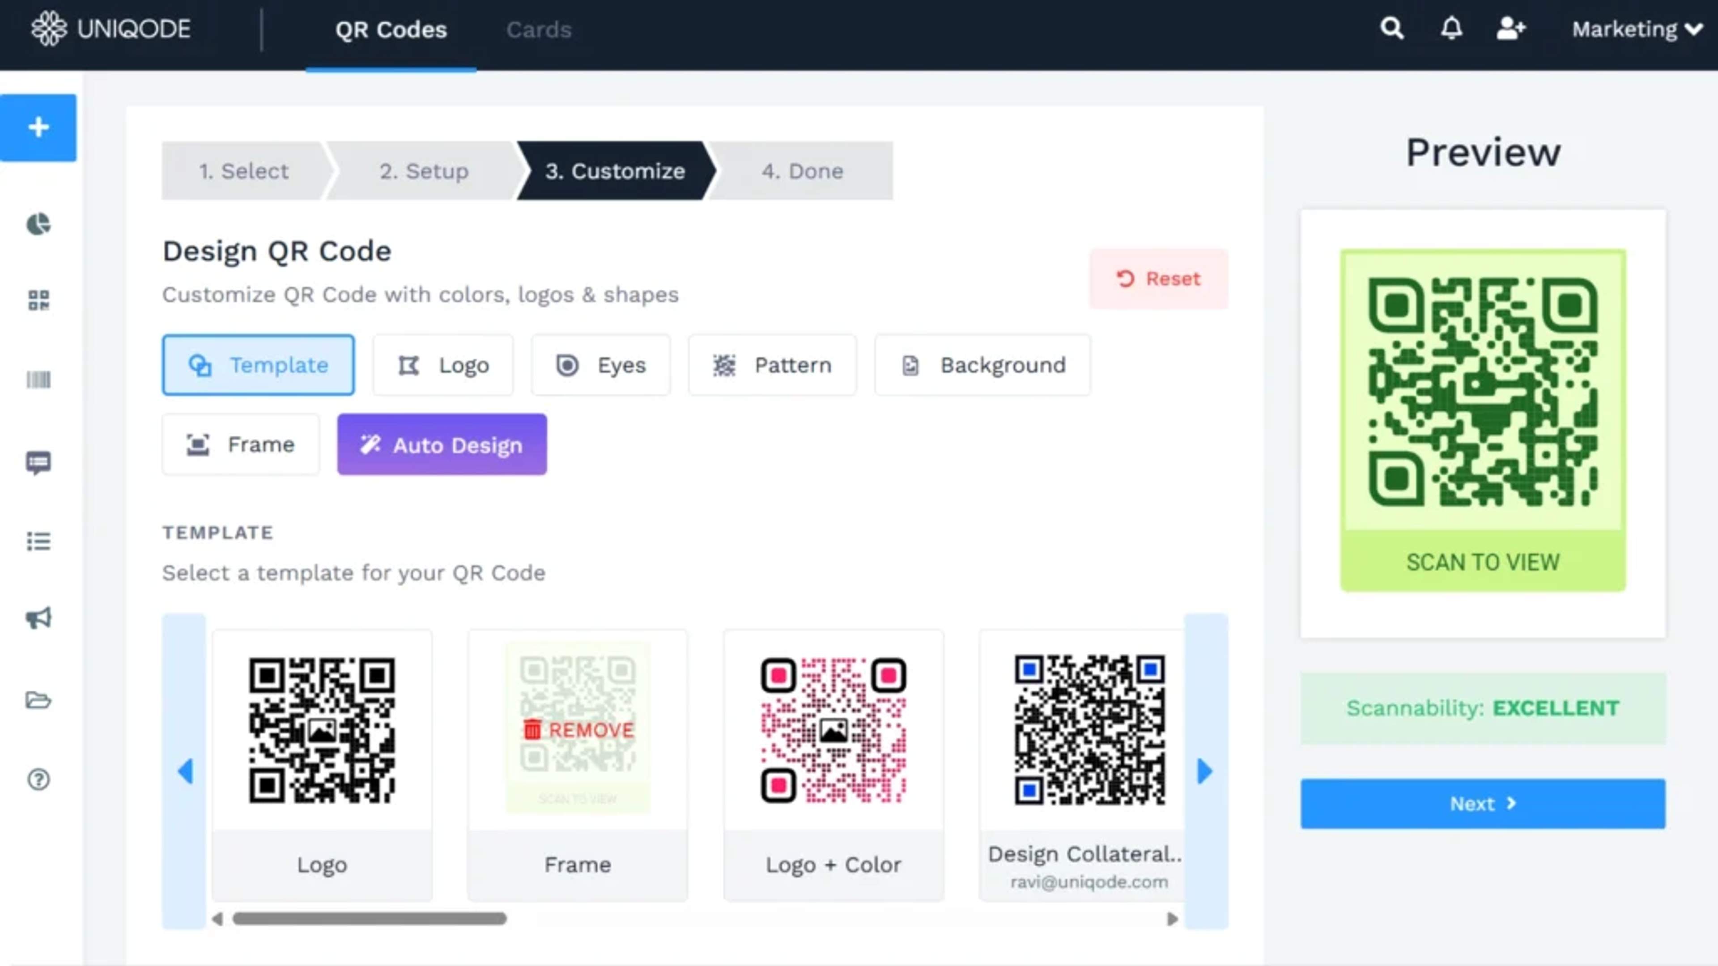Open the folder icon in sidebar

(x=38, y=700)
